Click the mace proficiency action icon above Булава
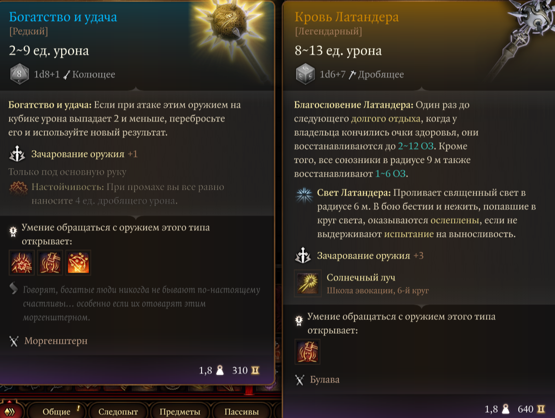The image size is (555, 418). 307,352
